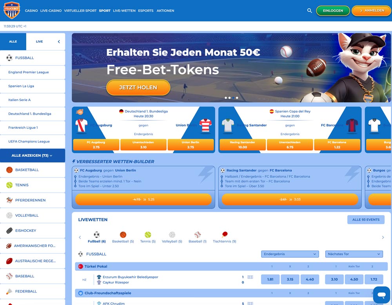Select the Tischtennis icon in the live sports row
Viewport: 392px width, 305px height.
click(224, 234)
